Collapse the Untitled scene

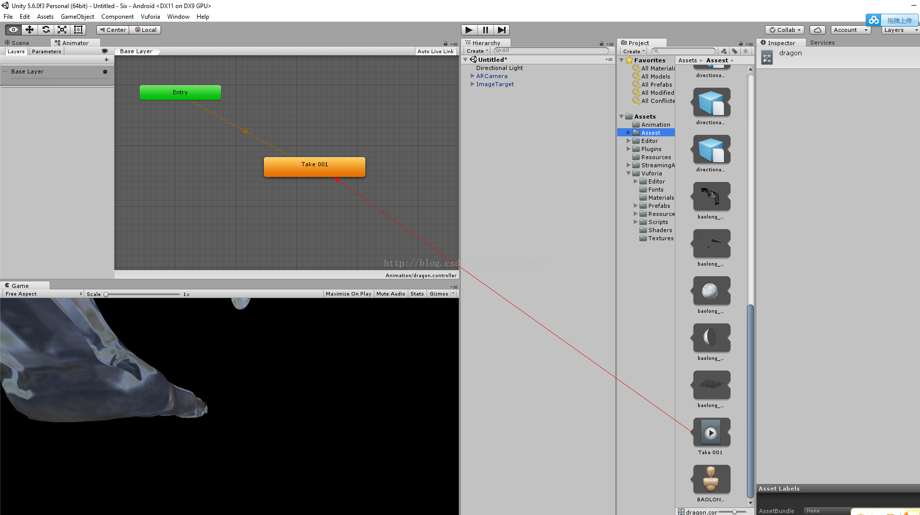[466, 60]
